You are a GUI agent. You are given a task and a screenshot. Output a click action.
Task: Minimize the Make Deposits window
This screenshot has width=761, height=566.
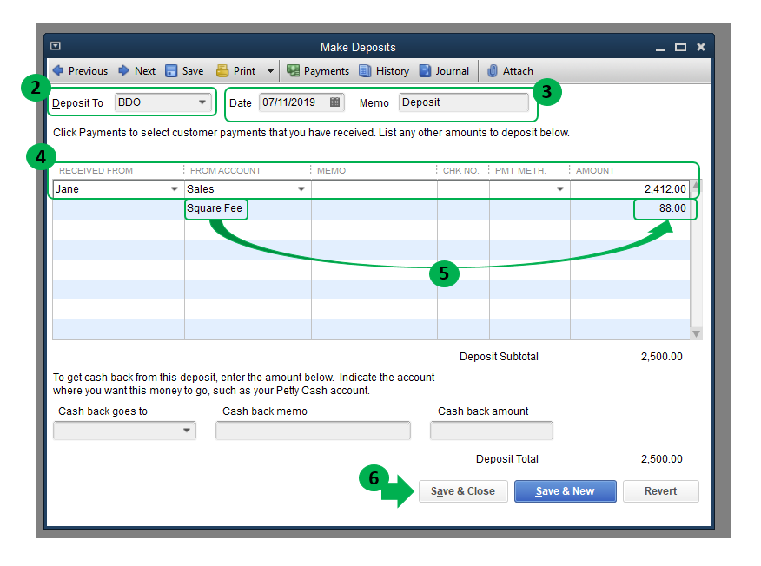[660, 48]
